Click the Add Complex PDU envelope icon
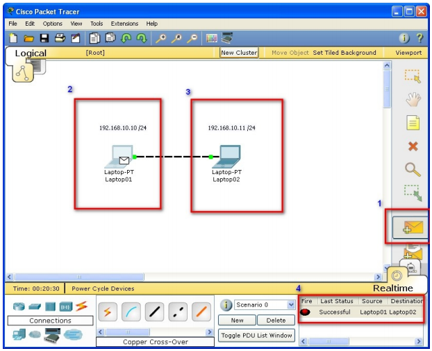 coord(413,252)
